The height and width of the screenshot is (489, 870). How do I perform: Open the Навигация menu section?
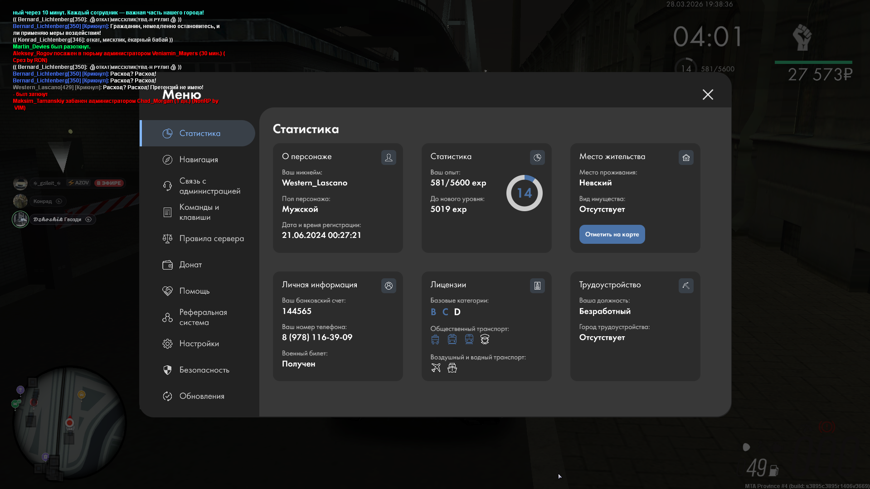pos(198,160)
